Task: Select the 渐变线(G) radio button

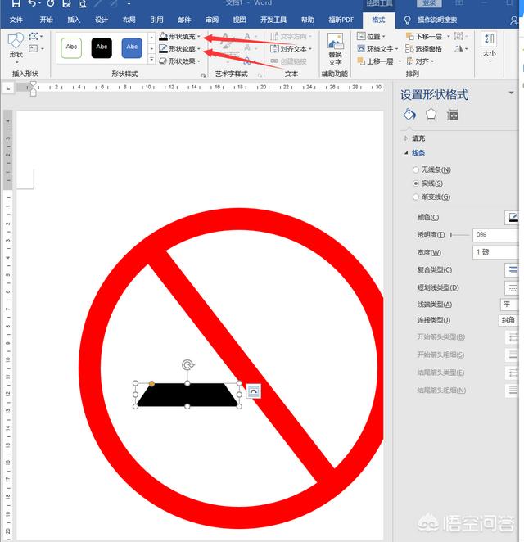Action: tap(416, 196)
